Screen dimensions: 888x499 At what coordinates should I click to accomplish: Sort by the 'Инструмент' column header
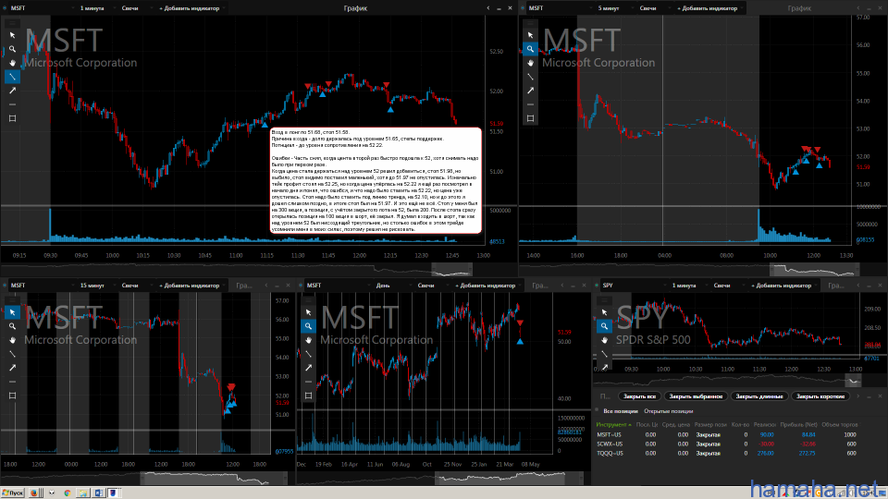pos(613,424)
